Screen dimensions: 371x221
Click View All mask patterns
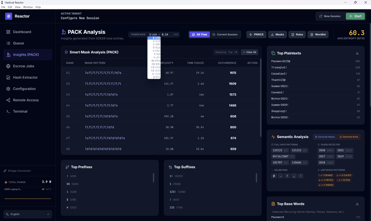pyautogui.click(x=249, y=52)
